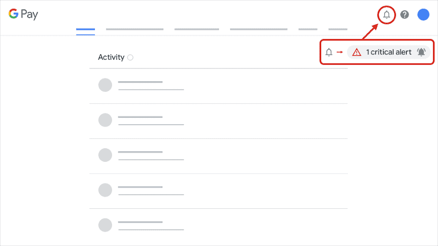Viewport: 438px width, 246px height.
Task: Click the red warning triangle icon
Action: click(356, 52)
